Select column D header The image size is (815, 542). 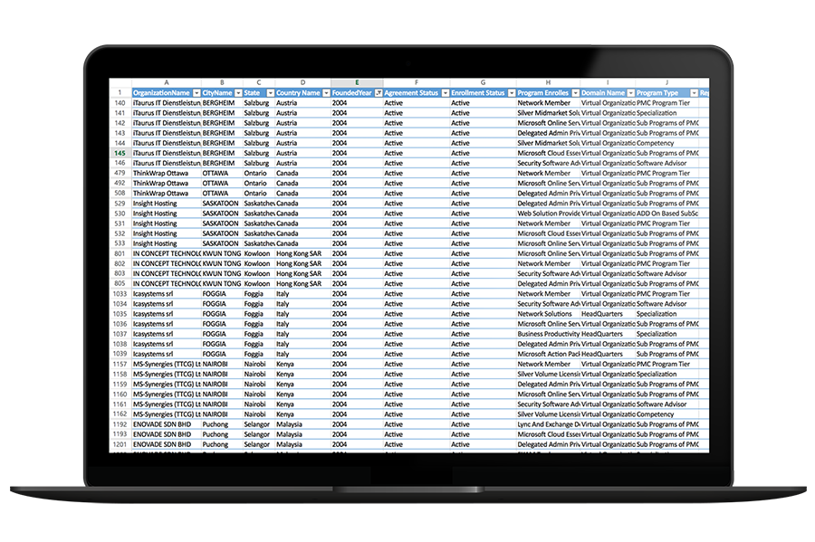[303, 82]
